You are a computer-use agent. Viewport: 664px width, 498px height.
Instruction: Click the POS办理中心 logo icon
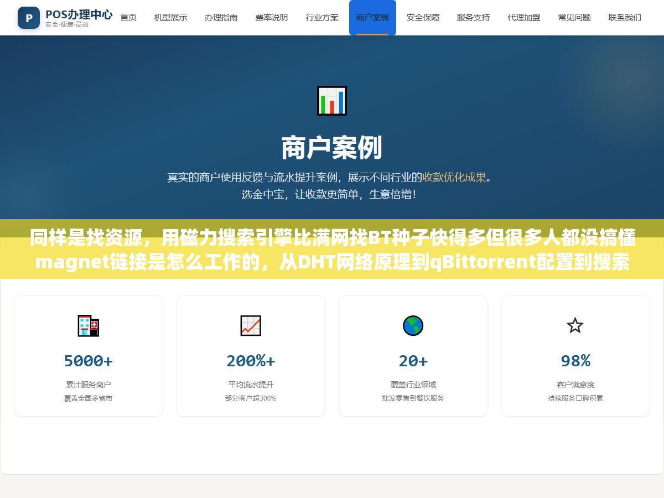(x=29, y=18)
